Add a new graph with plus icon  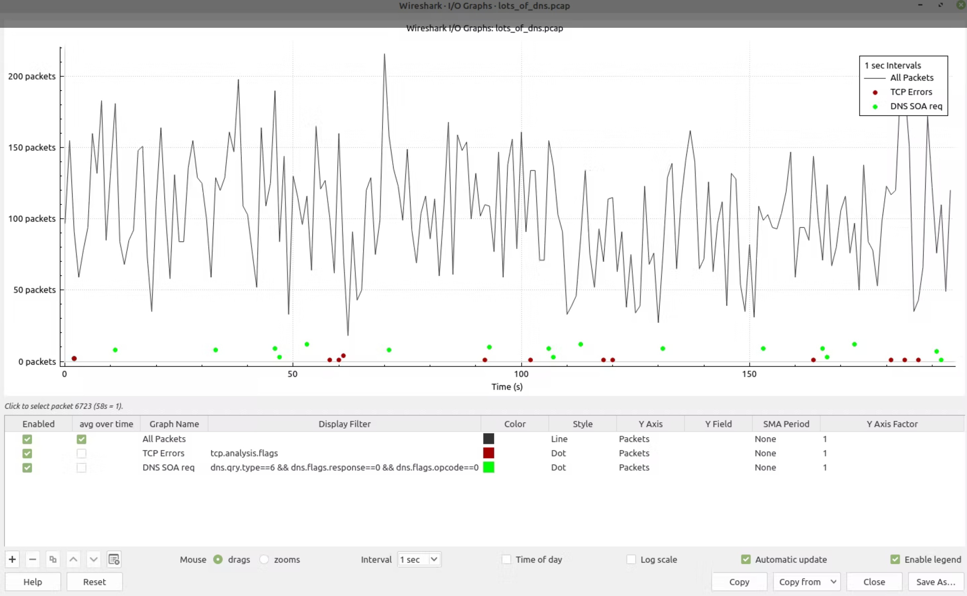[12, 559]
